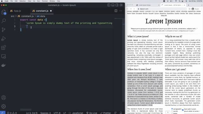
Task: Open the notifications bell in status bar
Action: click(x=121, y=113)
